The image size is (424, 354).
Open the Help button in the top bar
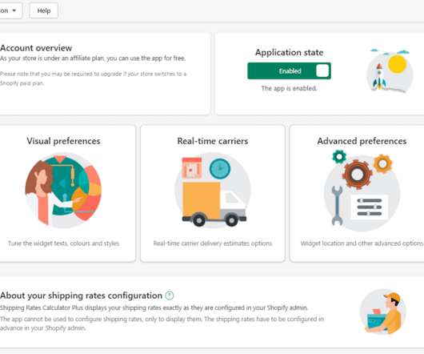(44, 10)
